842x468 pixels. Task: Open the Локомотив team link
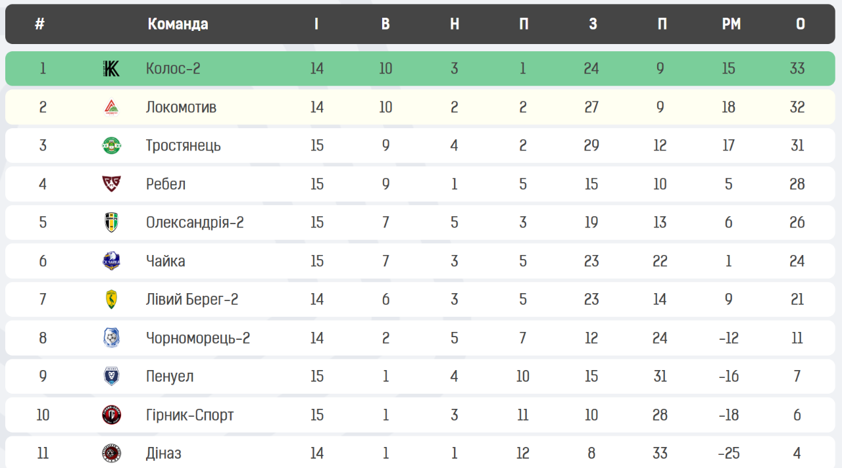(181, 107)
